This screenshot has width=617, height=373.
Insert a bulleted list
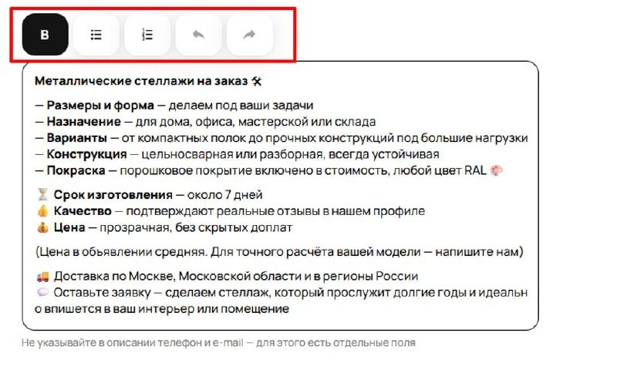coord(96,35)
